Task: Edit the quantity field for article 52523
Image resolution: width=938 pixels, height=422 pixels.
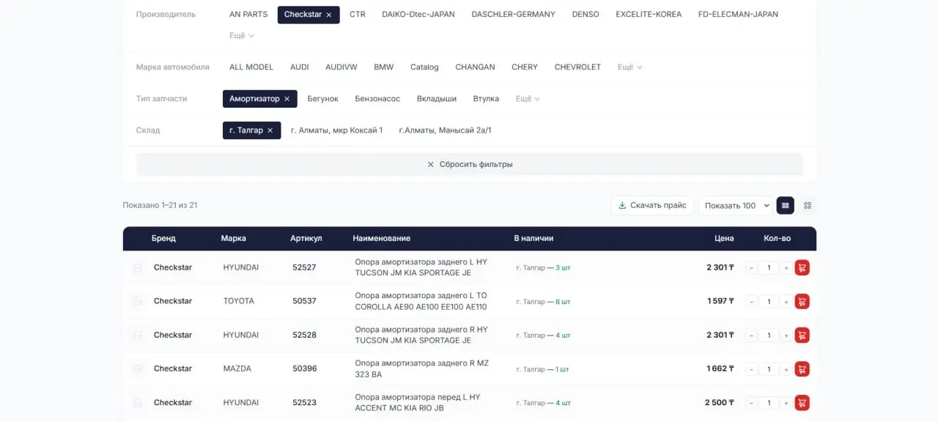Action: (x=769, y=403)
